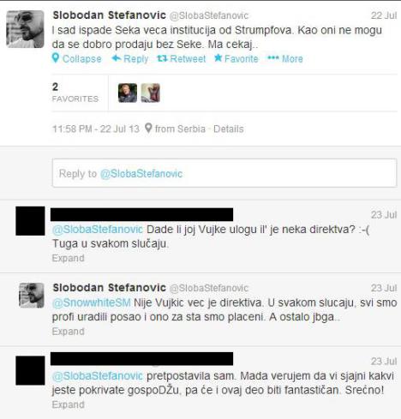Click the Collapse pin icon
Viewport: 401px width, 419px height.
56,58
